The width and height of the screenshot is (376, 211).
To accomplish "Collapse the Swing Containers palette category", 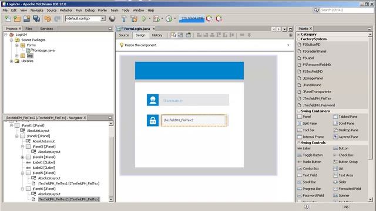I will point(299,111).
